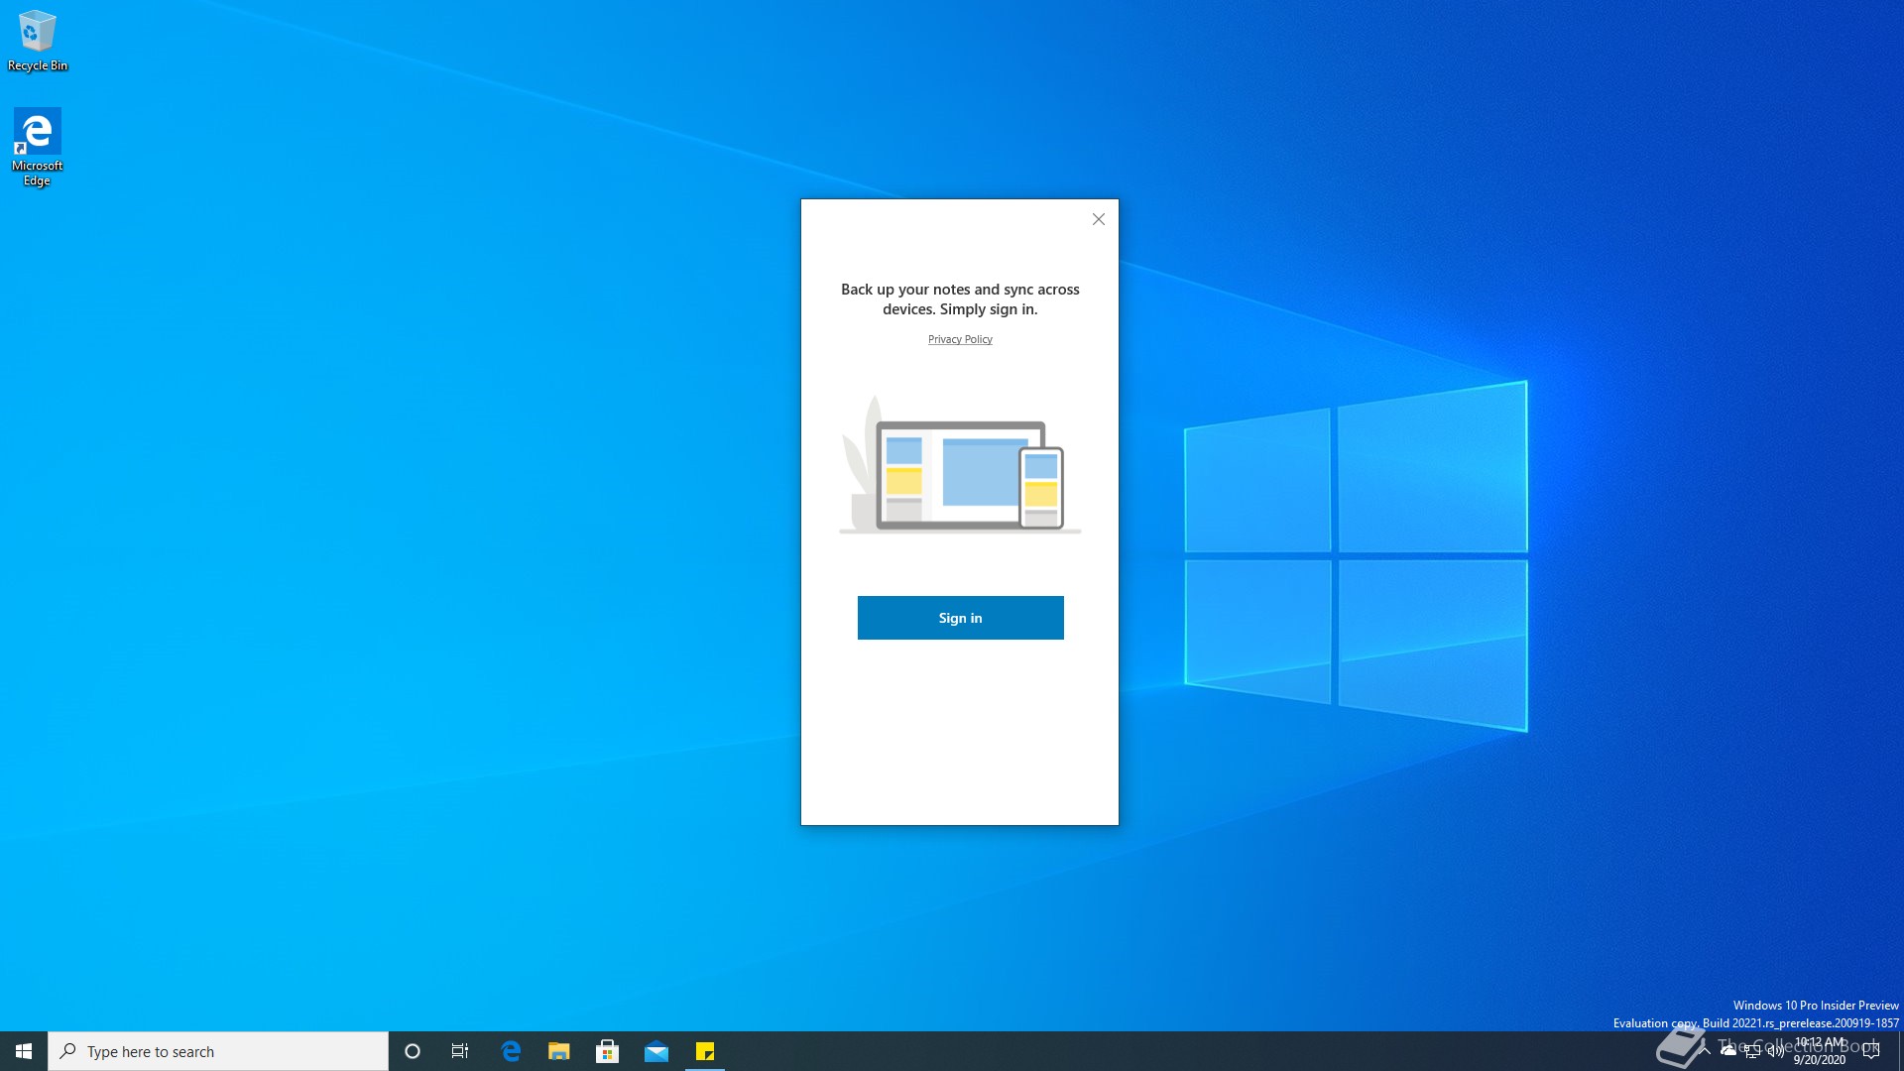Click the OneDrive cloud tray icon

[x=1728, y=1050]
